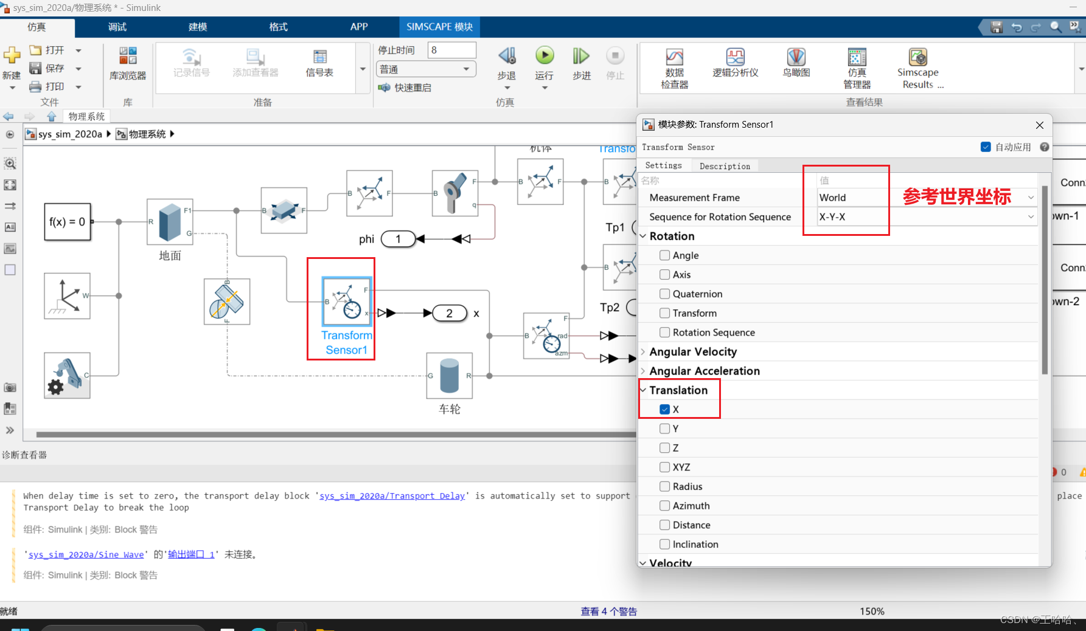The image size is (1086, 631).
Task: Open Simscape Results Explorer
Action: pos(918,68)
